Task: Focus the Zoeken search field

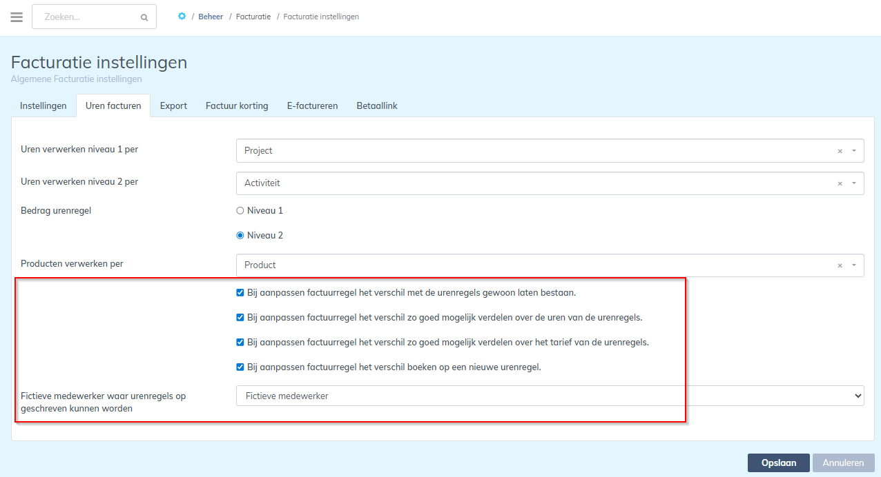Action: (x=94, y=17)
